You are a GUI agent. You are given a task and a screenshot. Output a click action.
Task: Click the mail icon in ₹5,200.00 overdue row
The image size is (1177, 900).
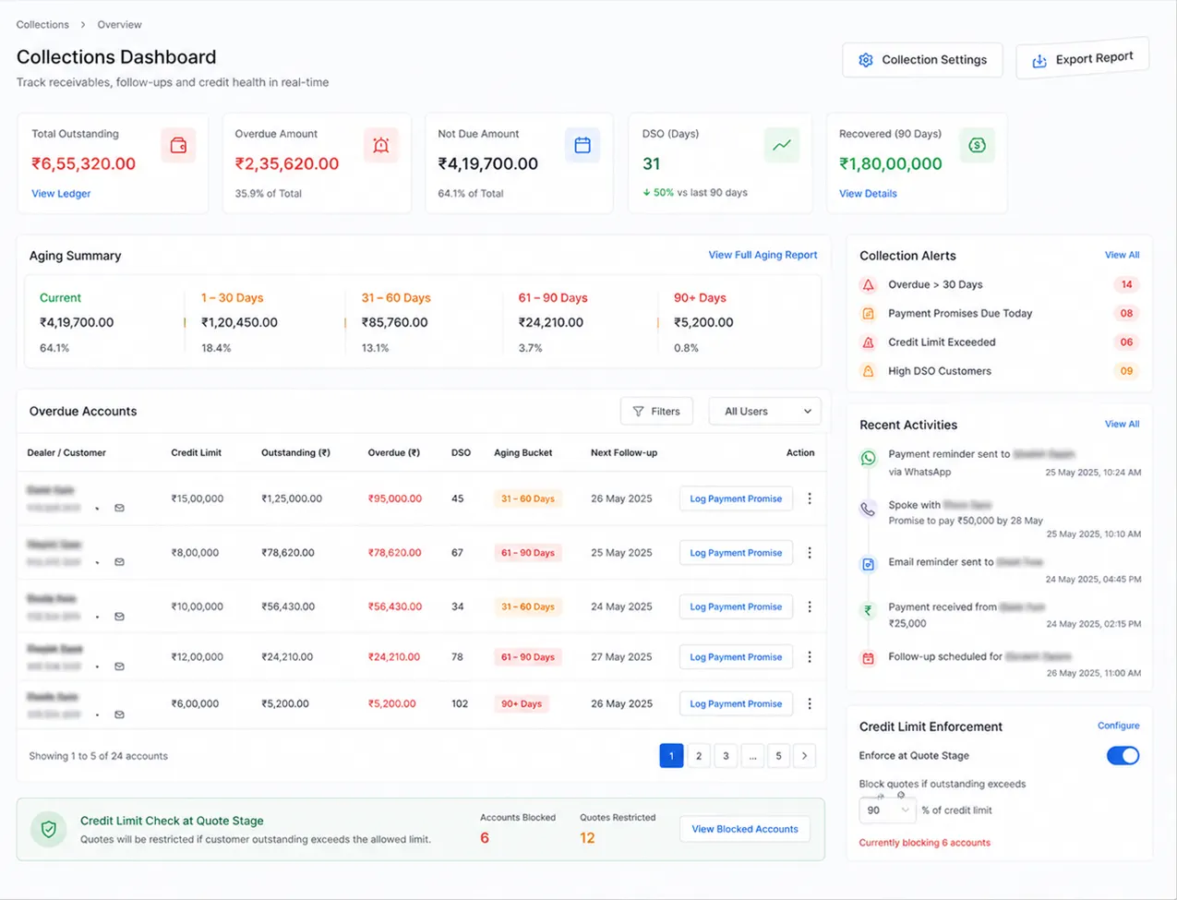pos(119,714)
